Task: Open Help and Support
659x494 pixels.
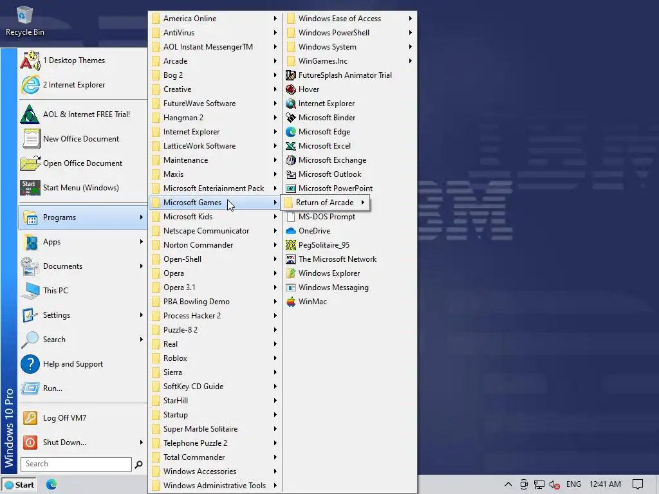Action: [x=83, y=364]
